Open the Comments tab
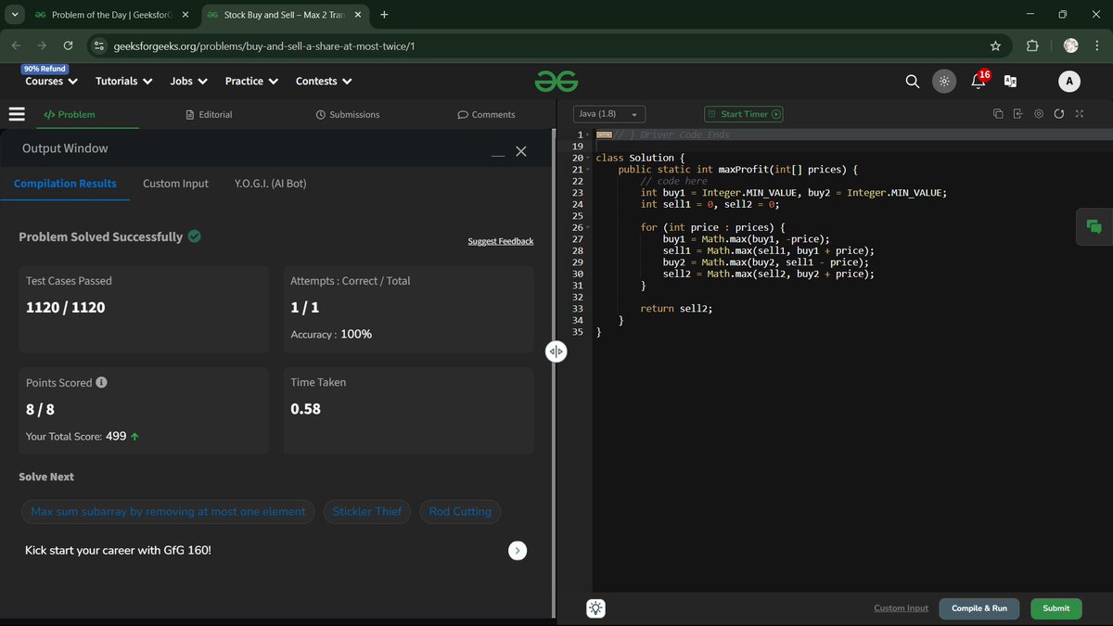Viewport: 1113px width, 626px height. [486, 115]
